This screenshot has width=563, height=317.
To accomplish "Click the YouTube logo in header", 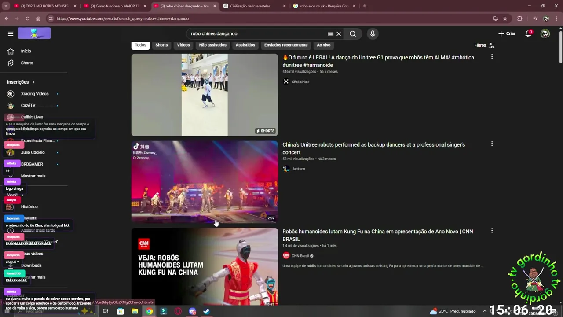I will pos(34,33).
